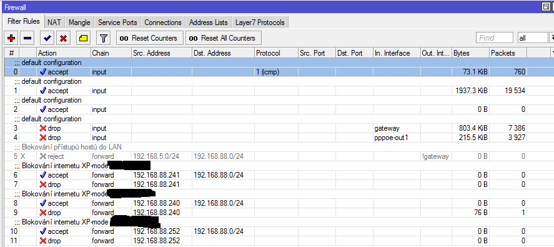Click drop X icon in rule 7
This screenshot has width=554, height=247.
click(42, 184)
